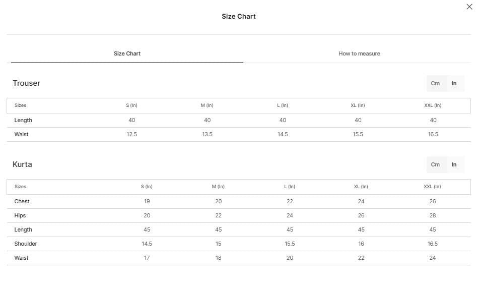This screenshot has width=477, height=288.
Task: Click Kurta XXL chest value 26
Action: click(x=433, y=201)
